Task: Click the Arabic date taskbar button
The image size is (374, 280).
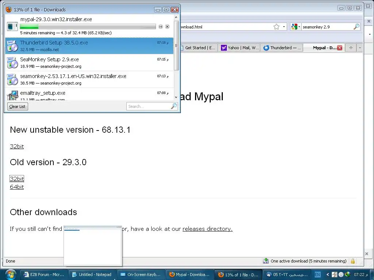Action: (286, 275)
